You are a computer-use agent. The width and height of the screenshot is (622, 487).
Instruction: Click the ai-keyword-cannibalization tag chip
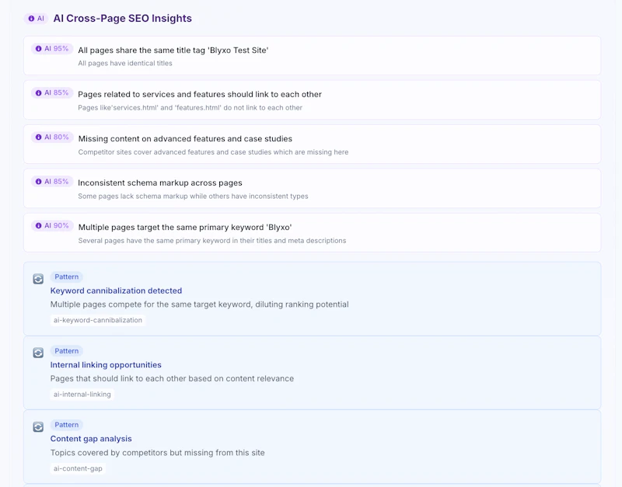[x=98, y=320]
